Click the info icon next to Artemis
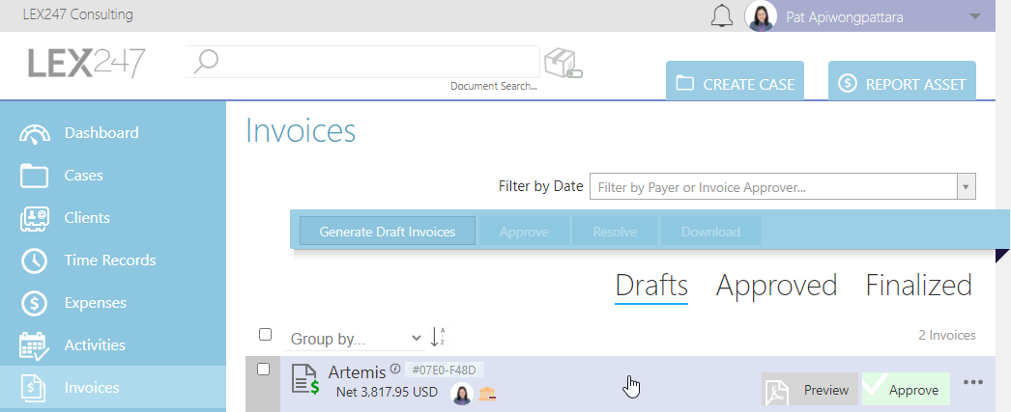Screen dimensions: 1011x412 394,369
